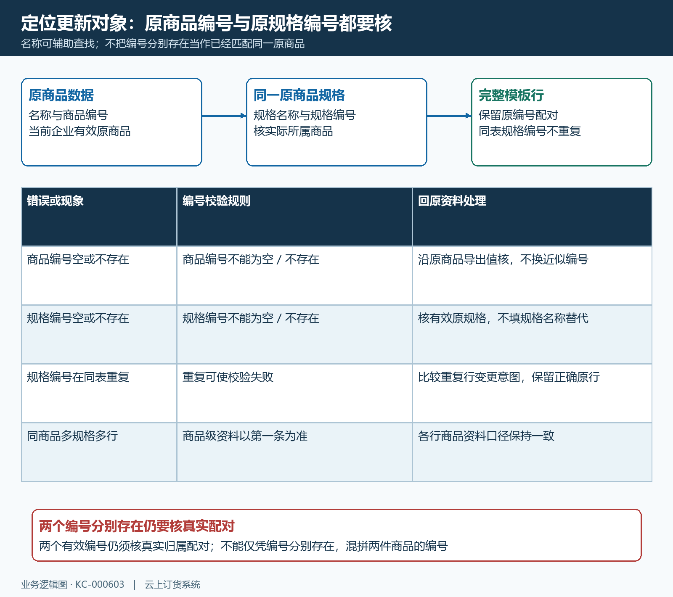Click 规格名称与规格编号 line
Viewport: 673px width, 597px height.
[x=305, y=115]
